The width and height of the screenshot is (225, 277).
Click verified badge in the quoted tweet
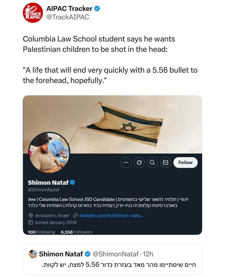tap(88, 254)
